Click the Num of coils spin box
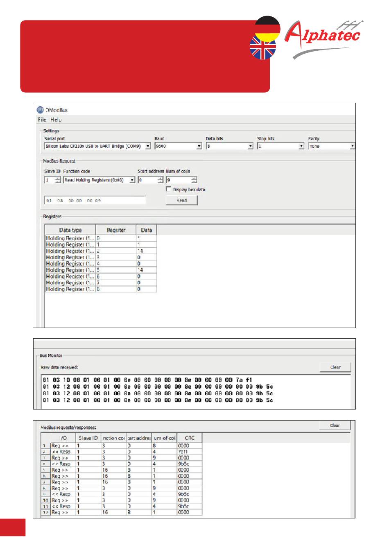389x552 pixels. point(181,180)
